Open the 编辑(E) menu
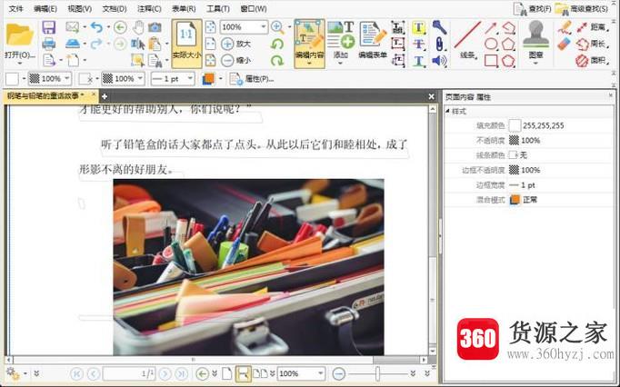 pyautogui.click(x=45, y=8)
